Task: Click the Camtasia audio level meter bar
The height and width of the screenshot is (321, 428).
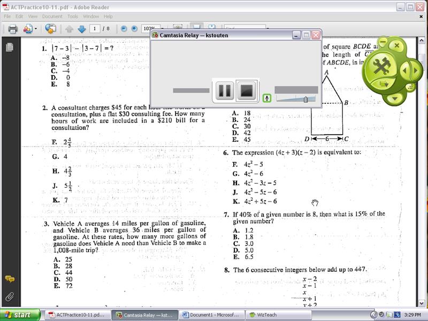Action: (296, 90)
